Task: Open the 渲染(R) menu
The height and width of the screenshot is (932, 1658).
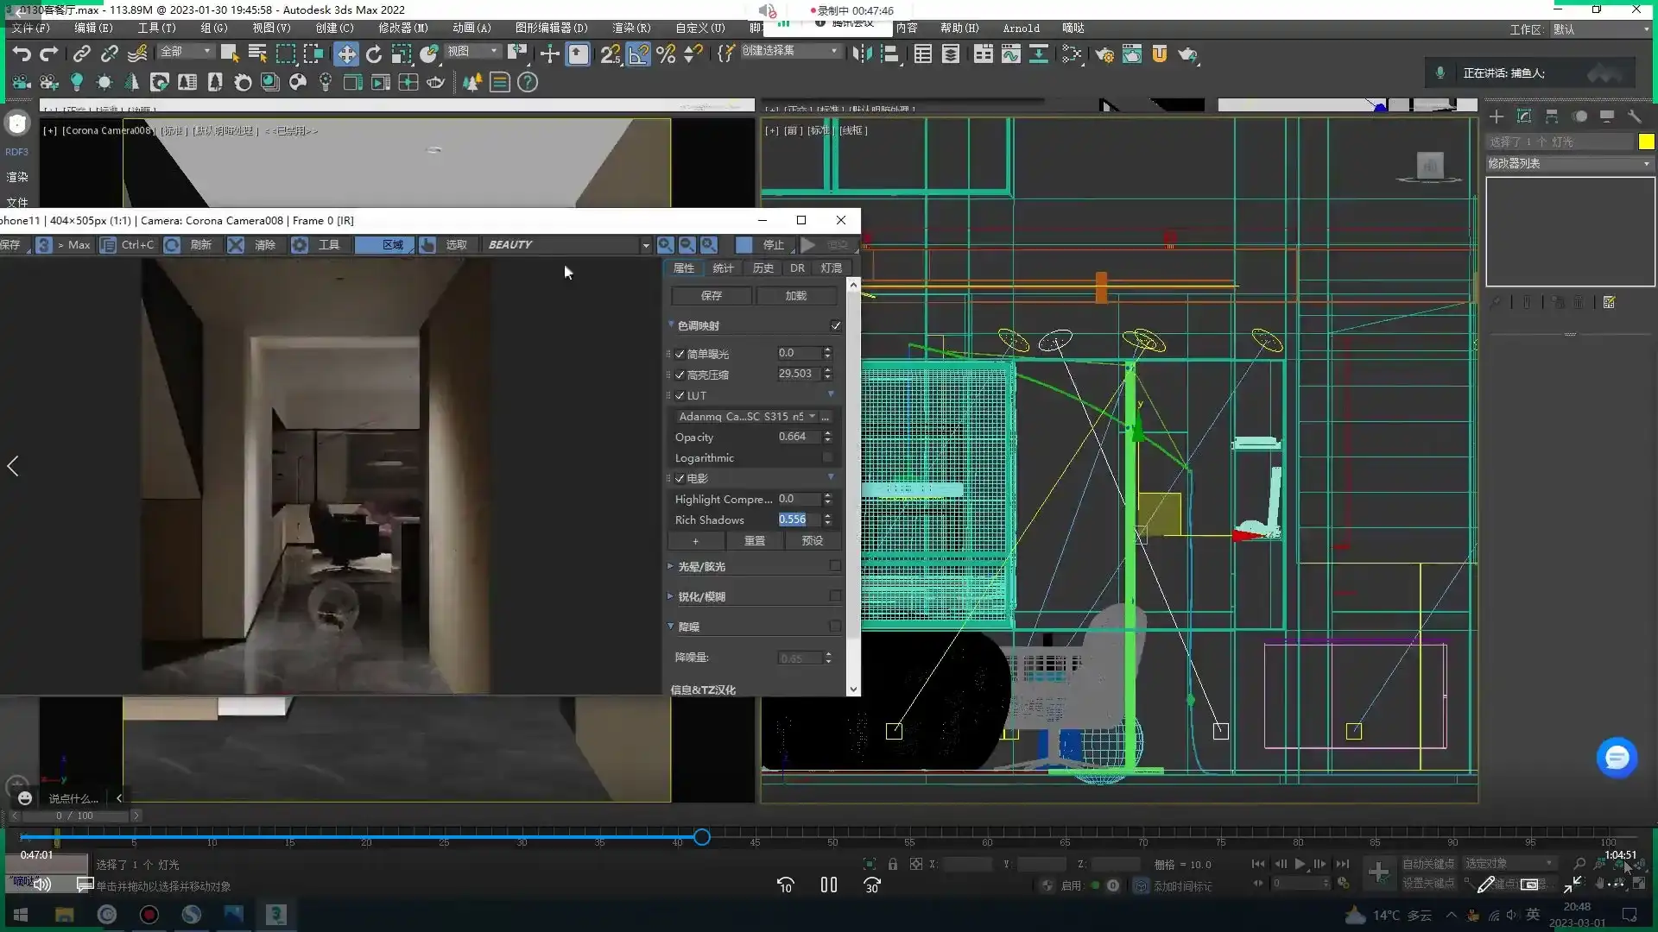Action: click(630, 28)
